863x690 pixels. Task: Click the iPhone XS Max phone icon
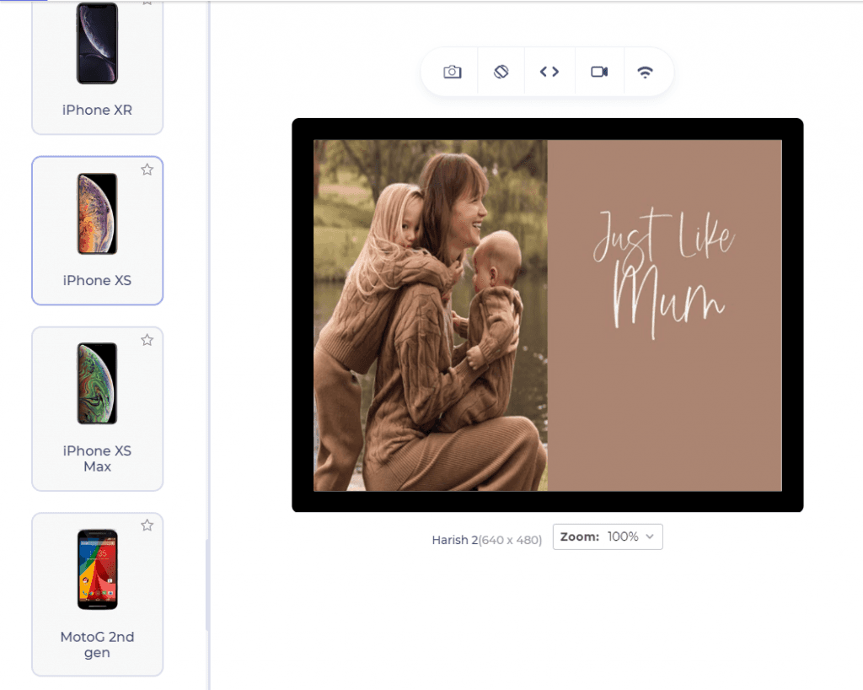click(x=96, y=384)
